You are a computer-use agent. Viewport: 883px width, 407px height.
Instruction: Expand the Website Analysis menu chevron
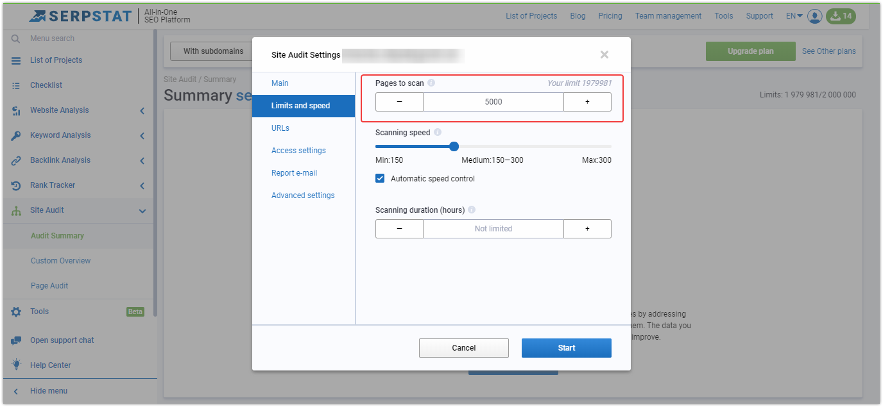tap(142, 111)
